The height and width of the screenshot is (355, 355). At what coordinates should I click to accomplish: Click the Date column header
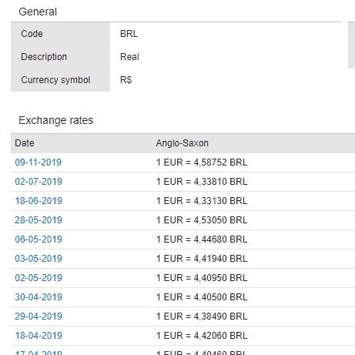pyautogui.click(x=25, y=143)
